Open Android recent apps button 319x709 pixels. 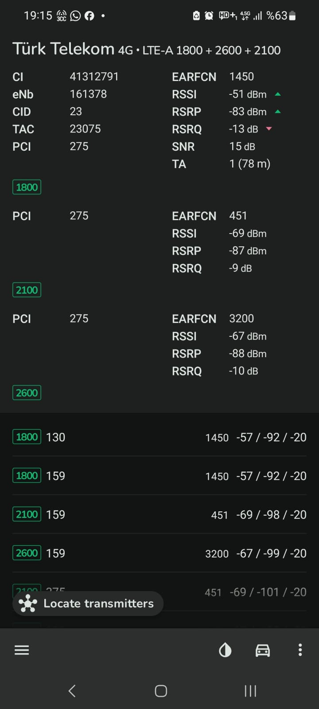point(250,691)
